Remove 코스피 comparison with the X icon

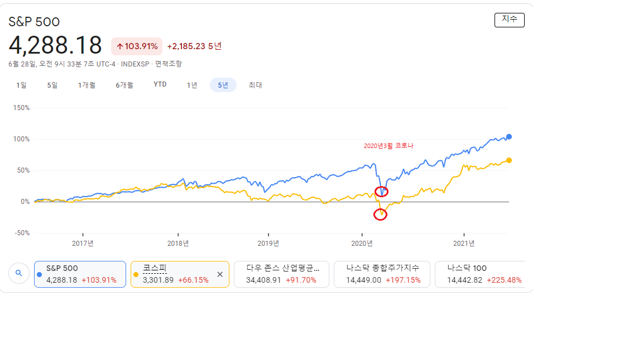(220, 274)
